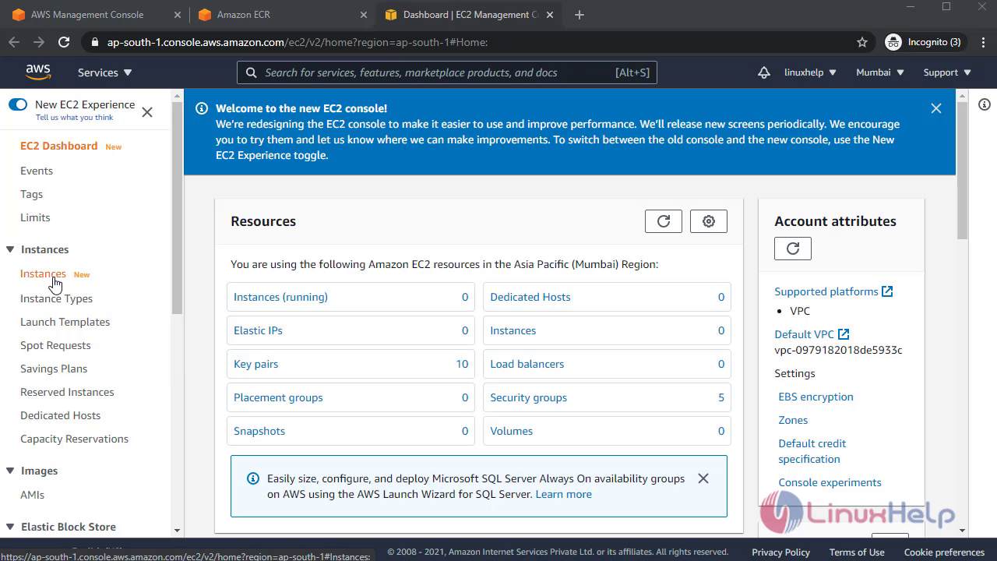Collapse the Instances sidebar section
Screen dimensions: 997x561
(10, 249)
